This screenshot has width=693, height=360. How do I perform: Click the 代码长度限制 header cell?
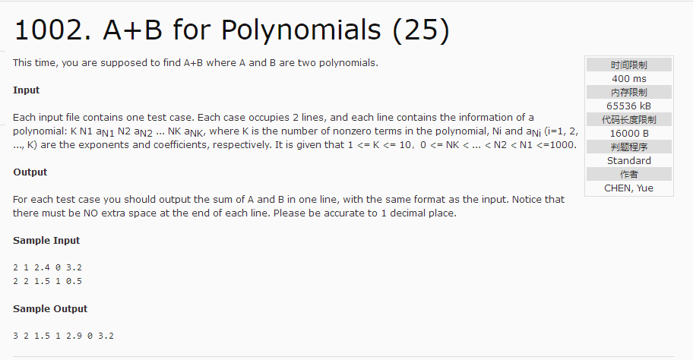click(629, 120)
